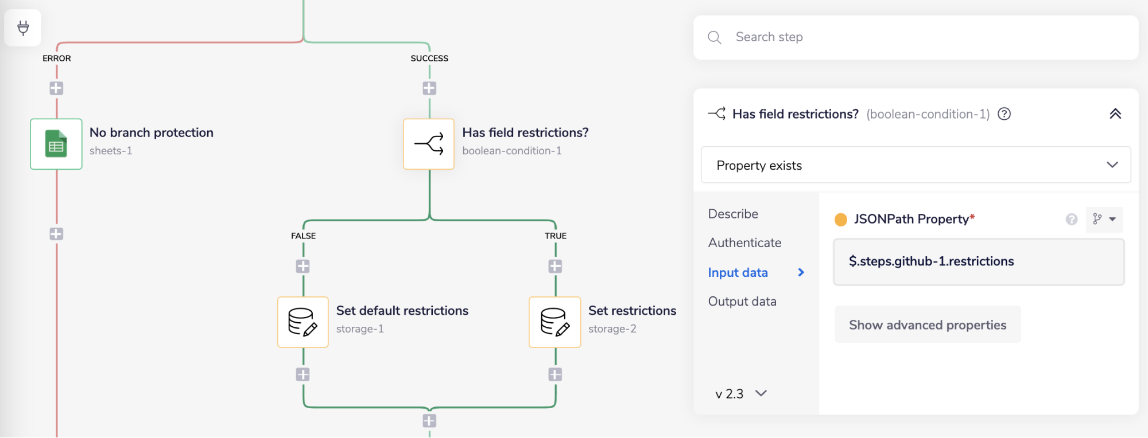Click the help icon for JSONPath Property
This screenshot has height=438, width=1148.
(x=1071, y=219)
